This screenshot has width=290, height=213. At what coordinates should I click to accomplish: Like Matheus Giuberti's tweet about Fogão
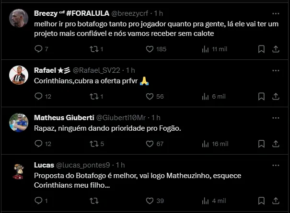click(x=149, y=144)
